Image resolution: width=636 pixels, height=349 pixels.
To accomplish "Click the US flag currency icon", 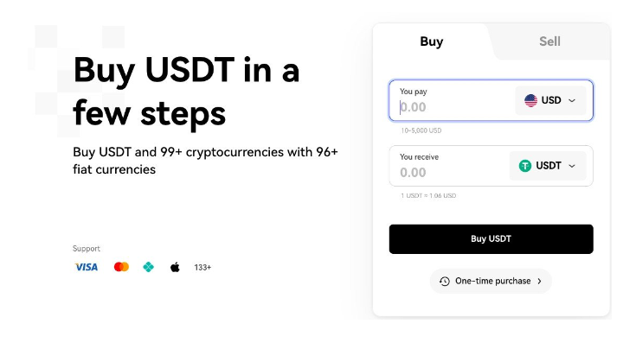I will (530, 100).
